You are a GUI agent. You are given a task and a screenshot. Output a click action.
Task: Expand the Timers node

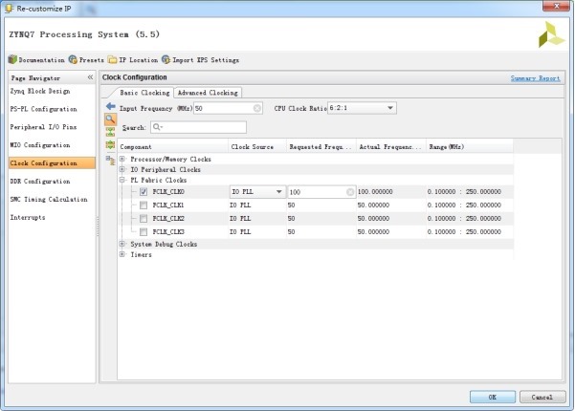122,254
